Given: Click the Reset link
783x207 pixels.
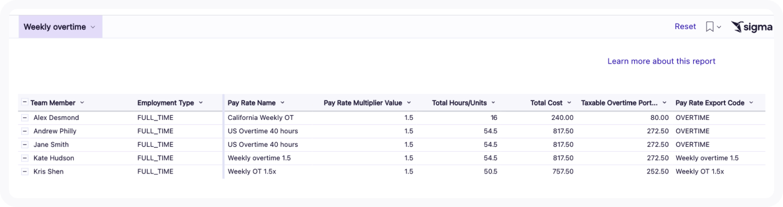Looking at the screenshot, I should (x=685, y=26).
